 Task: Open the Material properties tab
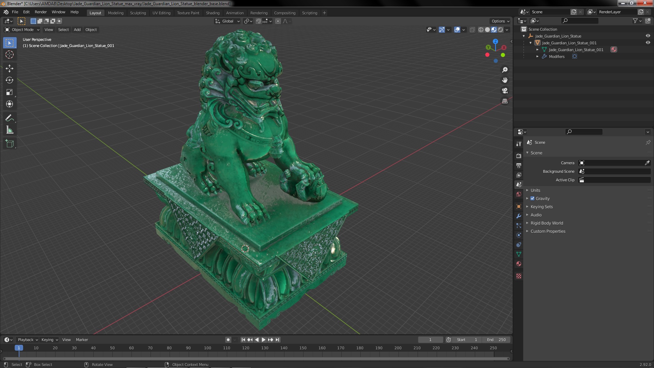519,264
